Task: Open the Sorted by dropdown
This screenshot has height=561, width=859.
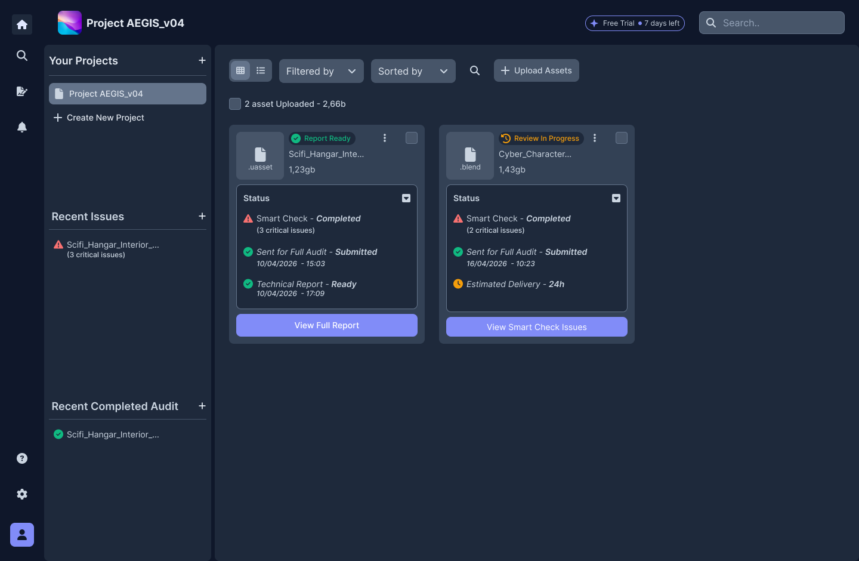Action: [413, 71]
